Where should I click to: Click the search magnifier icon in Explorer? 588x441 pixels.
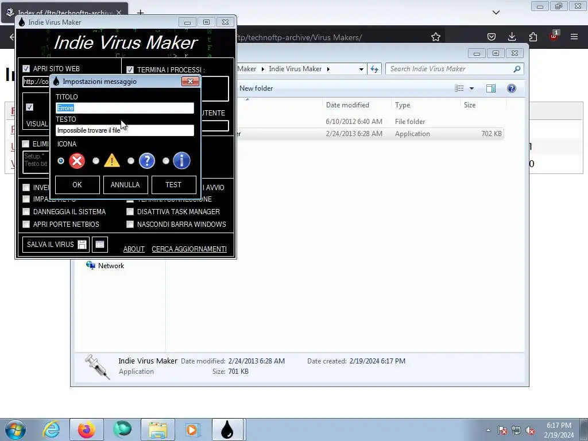click(517, 69)
